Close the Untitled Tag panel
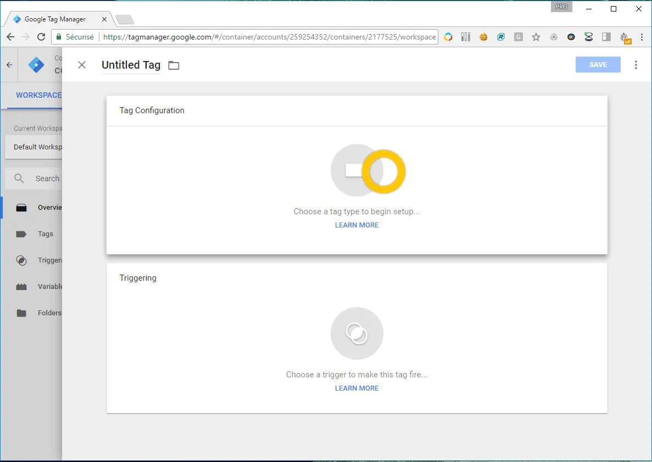Viewport: 652px width, 462px height. 82,65
